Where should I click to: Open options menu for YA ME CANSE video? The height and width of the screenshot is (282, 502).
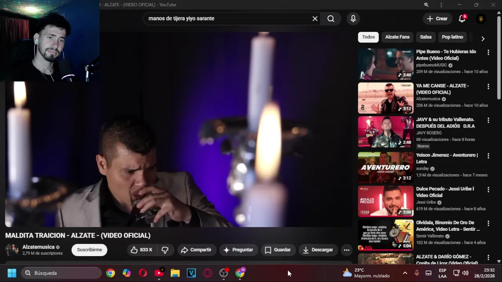488,87
